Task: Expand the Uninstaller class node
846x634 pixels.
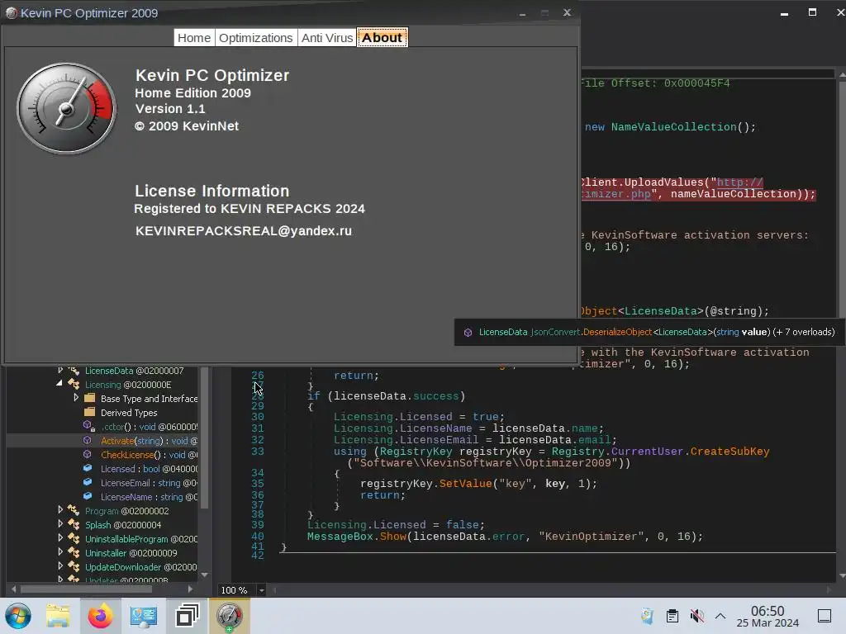Action: [60, 551]
